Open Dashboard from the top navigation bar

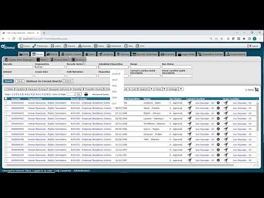114,46
